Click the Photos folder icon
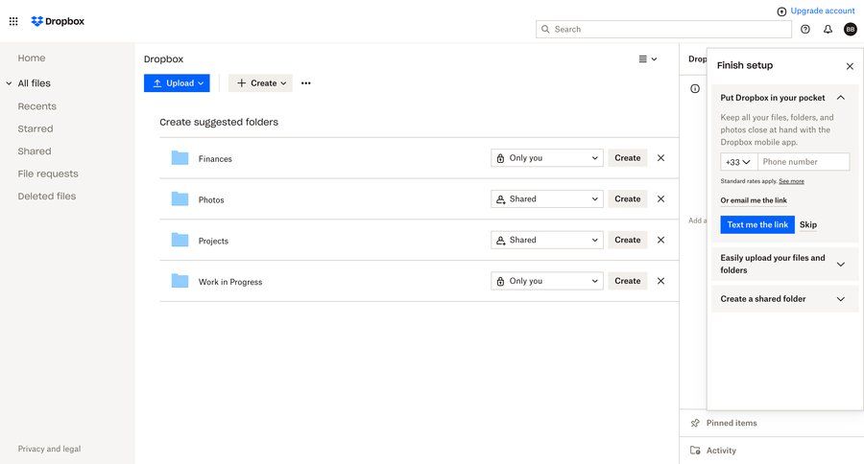This screenshot has width=864, height=464. point(180,198)
